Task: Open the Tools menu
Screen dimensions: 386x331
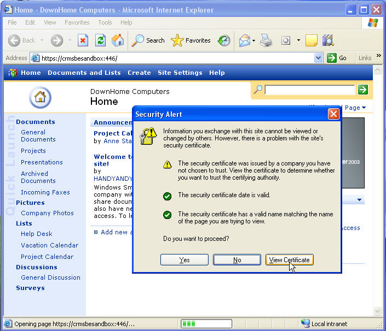Action: (105, 22)
